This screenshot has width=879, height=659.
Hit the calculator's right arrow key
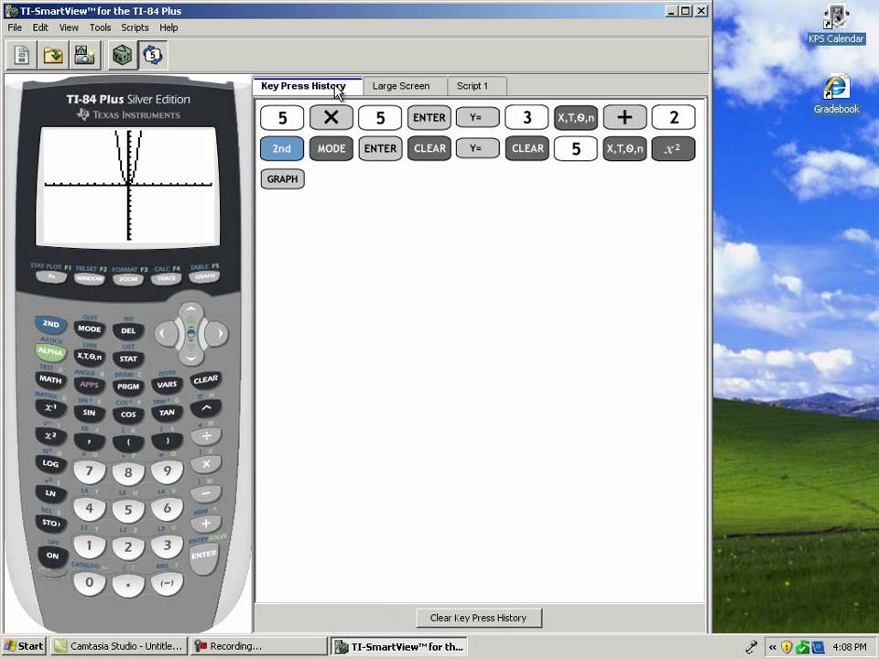coord(219,333)
